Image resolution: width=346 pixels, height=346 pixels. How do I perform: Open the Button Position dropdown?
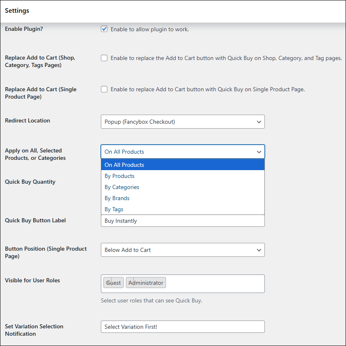(x=182, y=250)
